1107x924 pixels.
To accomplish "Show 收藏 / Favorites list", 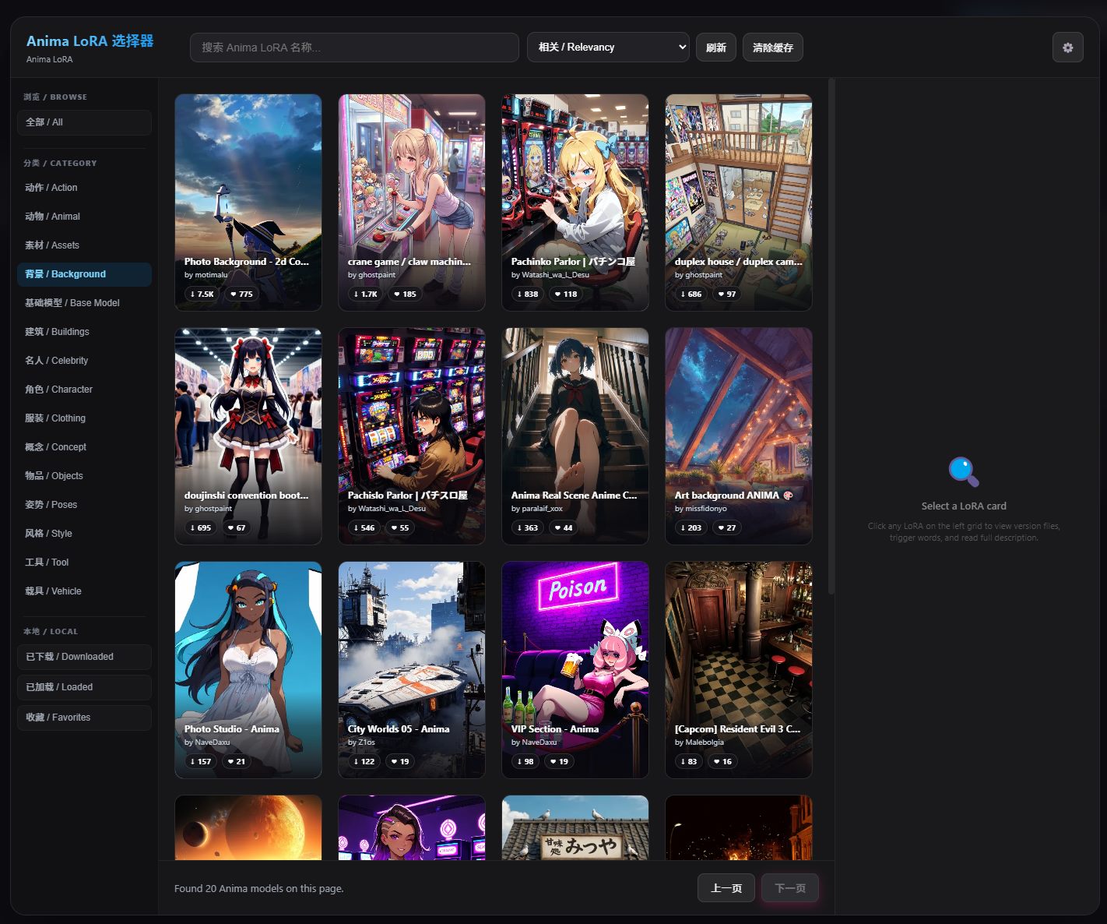I will pos(84,718).
